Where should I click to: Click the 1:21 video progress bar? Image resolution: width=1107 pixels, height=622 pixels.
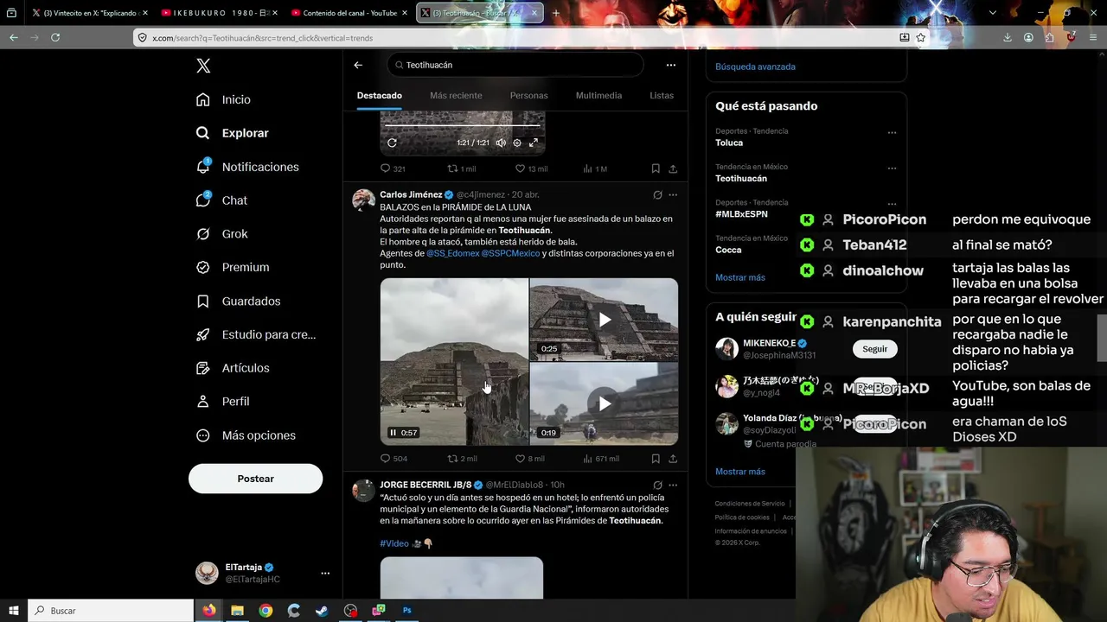coord(463,126)
